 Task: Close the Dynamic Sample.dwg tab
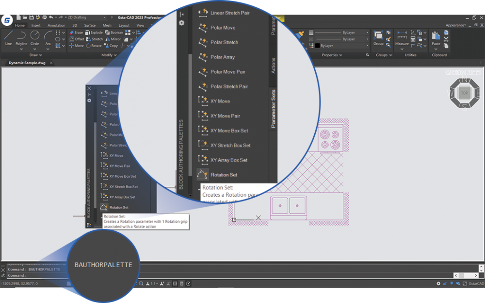coord(51,63)
